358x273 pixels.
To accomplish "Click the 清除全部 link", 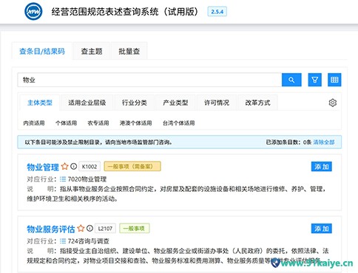I will tap(324, 142).
